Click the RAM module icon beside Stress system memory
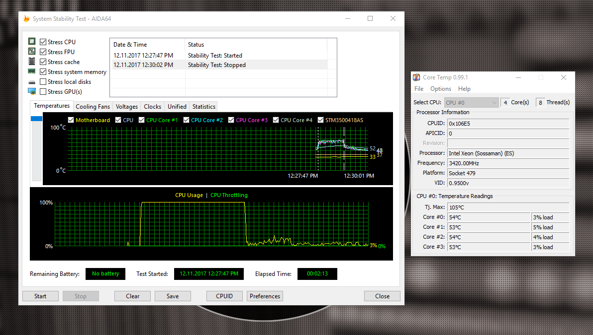This screenshot has height=335, width=593. click(32, 71)
